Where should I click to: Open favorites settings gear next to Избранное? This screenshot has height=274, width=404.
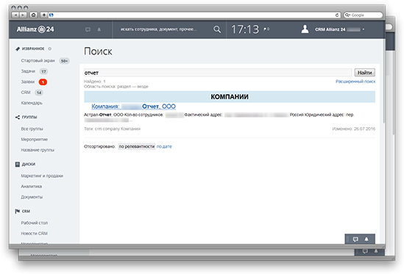[x=50, y=48]
